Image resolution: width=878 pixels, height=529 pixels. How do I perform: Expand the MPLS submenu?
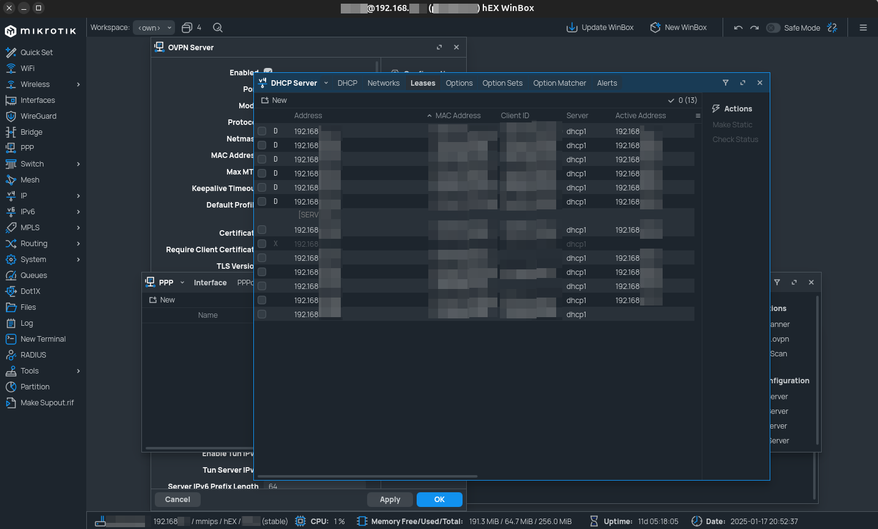coord(78,228)
